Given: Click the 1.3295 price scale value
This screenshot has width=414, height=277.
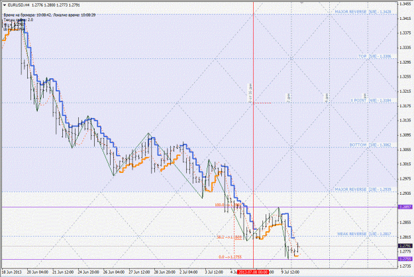Looking at the screenshot, I should 405,62.
